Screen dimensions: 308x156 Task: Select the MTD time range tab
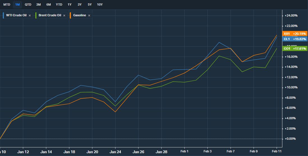click(x=7, y=4)
